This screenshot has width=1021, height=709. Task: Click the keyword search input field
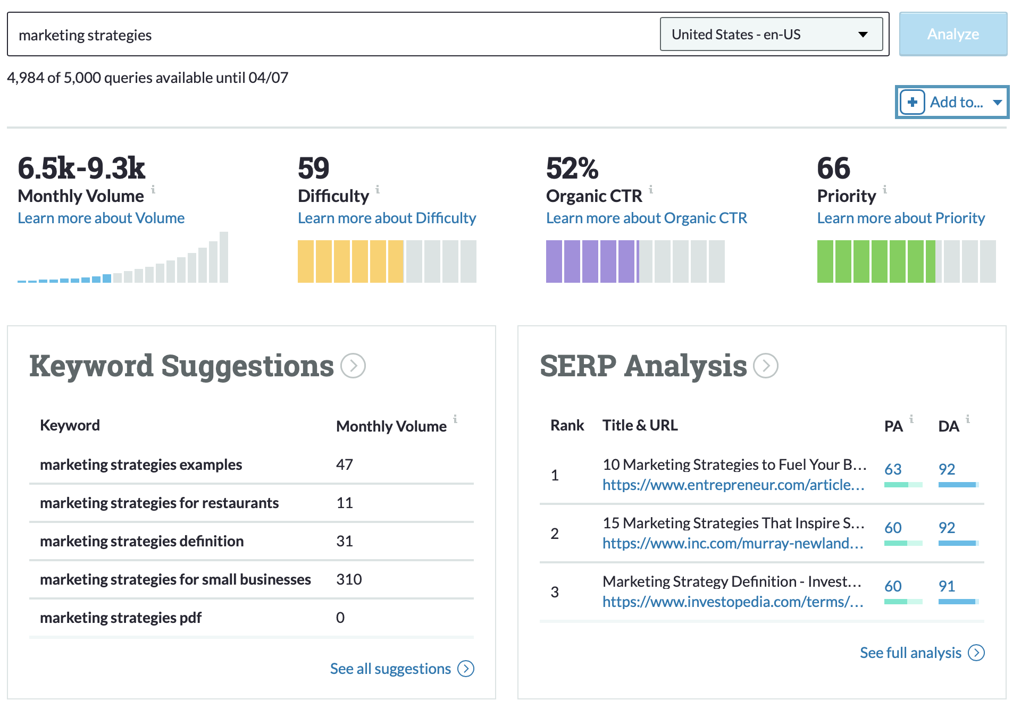coord(330,35)
